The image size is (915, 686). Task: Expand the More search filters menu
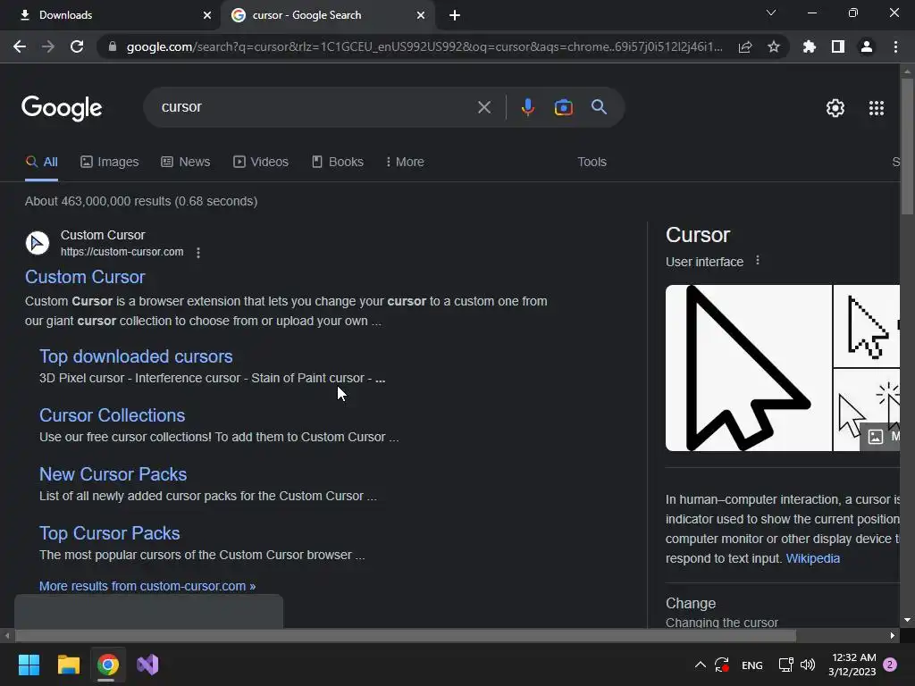(x=405, y=162)
